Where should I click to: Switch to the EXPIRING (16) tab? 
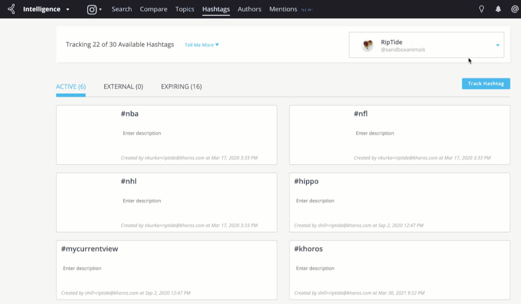(181, 86)
